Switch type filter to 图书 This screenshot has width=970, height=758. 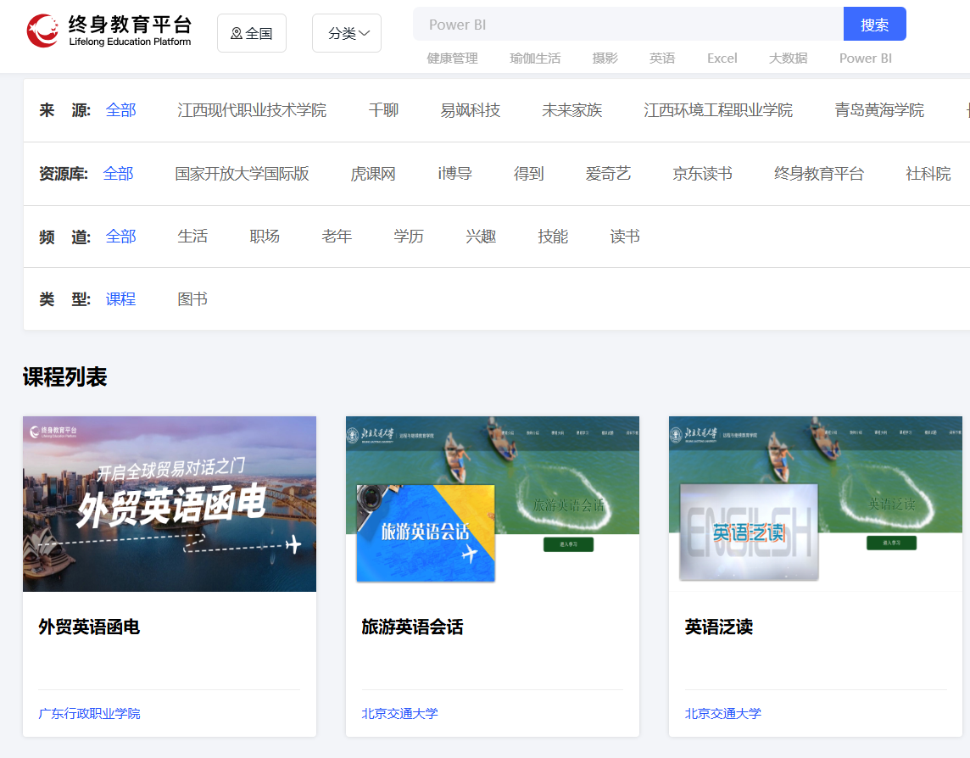click(192, 299)
